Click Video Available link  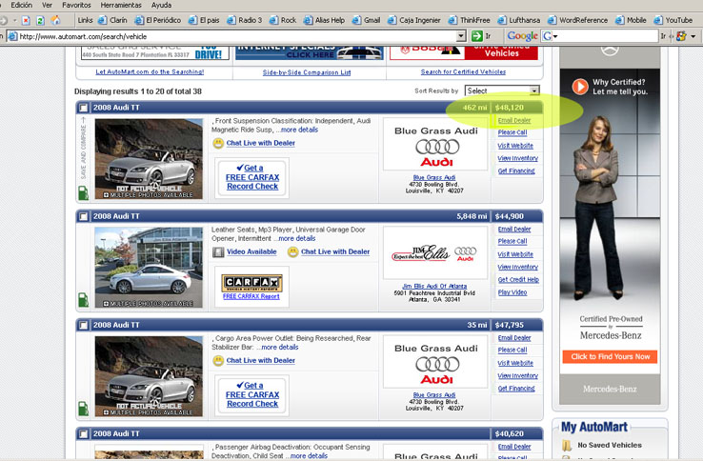pyautogui.click(x=251, y=251)
